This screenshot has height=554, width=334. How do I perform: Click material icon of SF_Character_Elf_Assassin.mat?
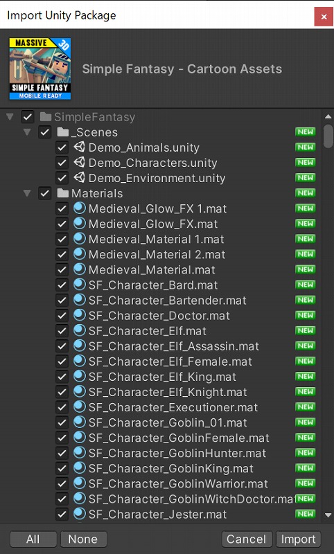click(x=80, y=346)
